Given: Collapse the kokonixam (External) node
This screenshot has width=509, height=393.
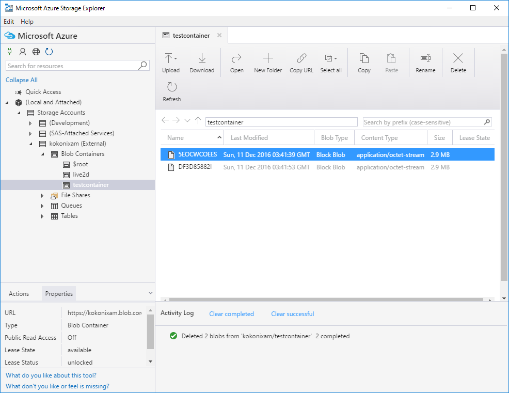Looking at the screenshot, I should click(31, 144).
